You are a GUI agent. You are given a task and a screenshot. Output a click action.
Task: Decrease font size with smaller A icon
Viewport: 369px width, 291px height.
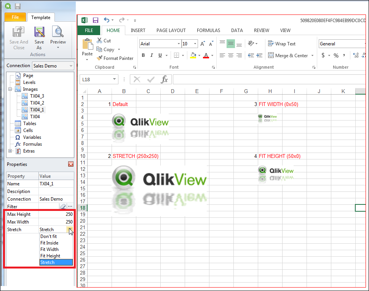coord(211,43)
